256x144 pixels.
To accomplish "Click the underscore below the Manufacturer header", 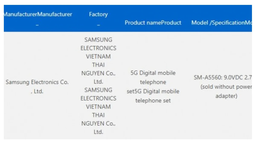I will [38, 25].
